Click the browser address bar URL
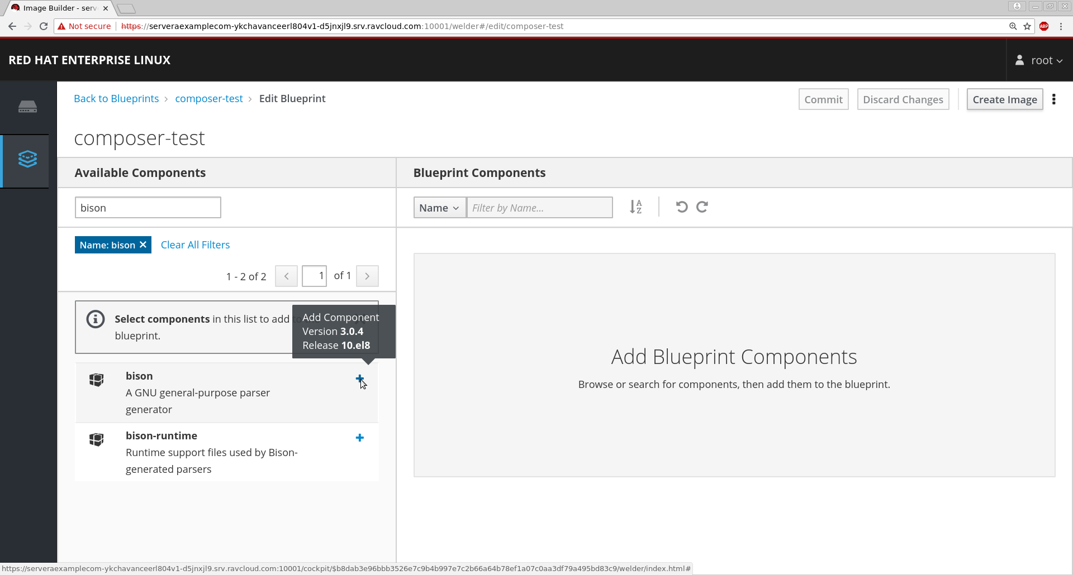Viewport: 1073px width, 575px height. 342,26
